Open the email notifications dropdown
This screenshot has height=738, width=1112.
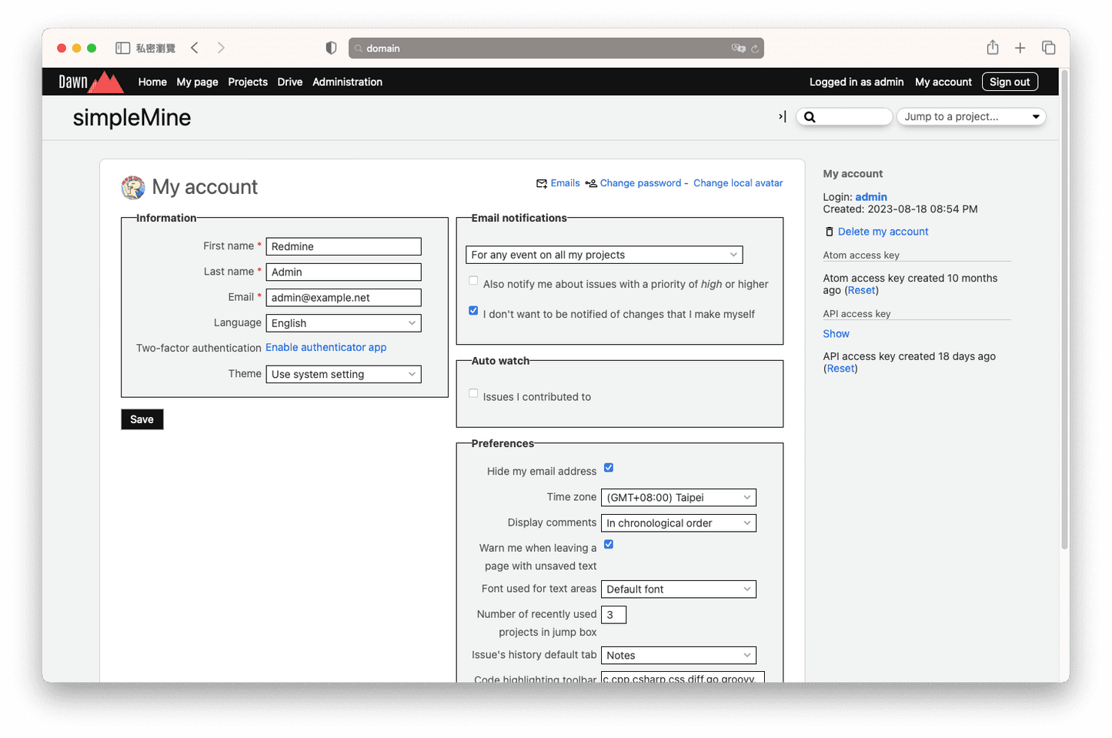click(603, 254)
